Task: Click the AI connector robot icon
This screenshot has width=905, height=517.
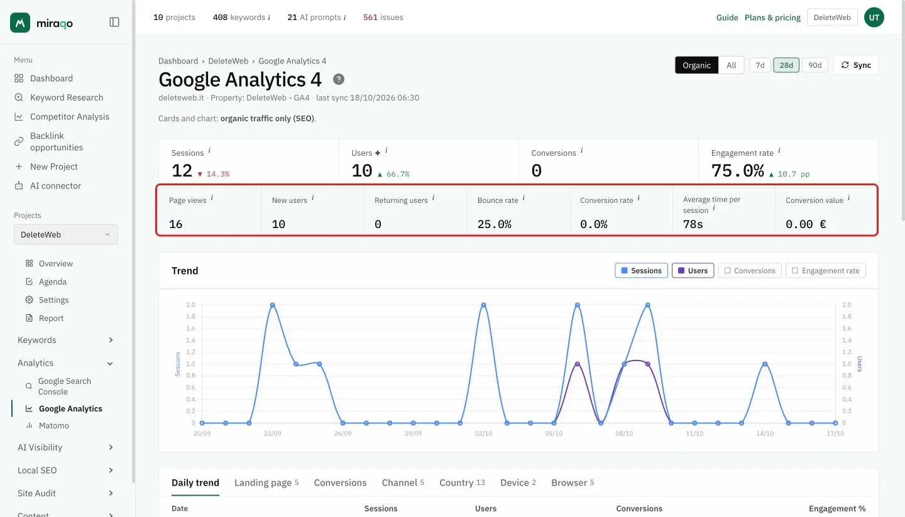Action: click(18, 186)
